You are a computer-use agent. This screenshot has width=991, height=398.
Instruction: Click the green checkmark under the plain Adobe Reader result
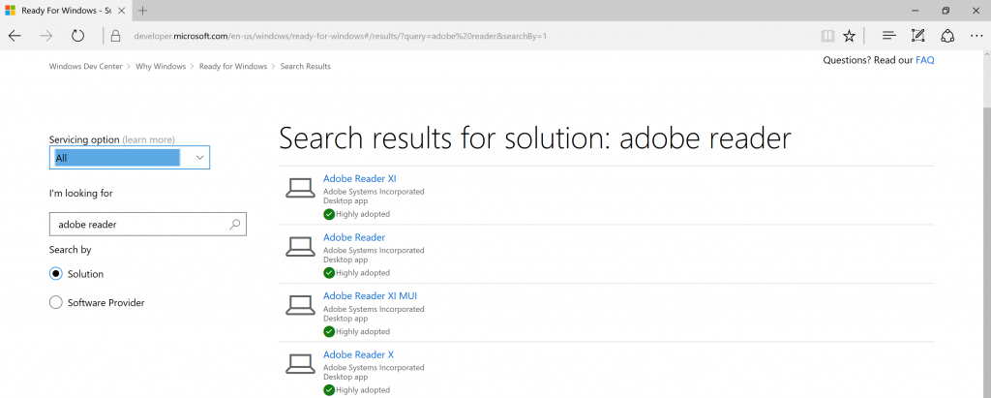pos(329,273)
